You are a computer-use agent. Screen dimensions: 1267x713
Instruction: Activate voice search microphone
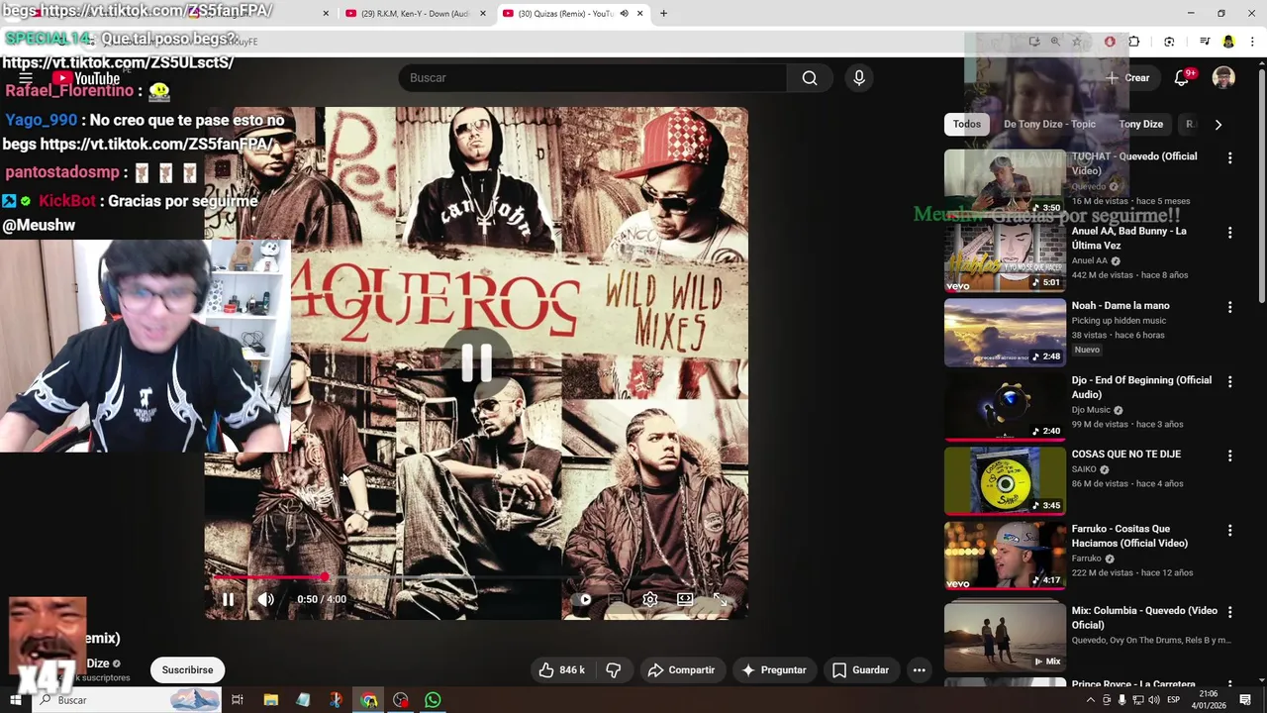coord(858,78)
